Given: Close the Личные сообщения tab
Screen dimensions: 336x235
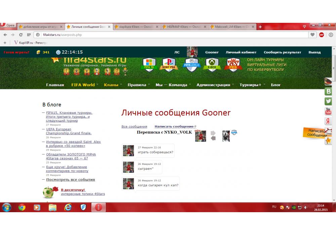Looking at the screenshot, I should [109, 27].
